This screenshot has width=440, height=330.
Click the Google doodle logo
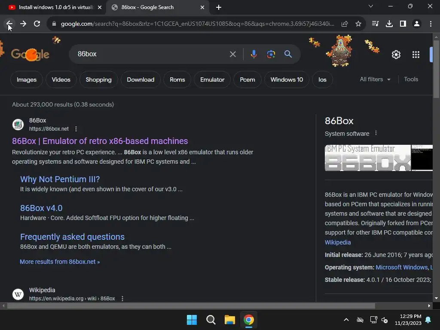click(x=31, y=54)
